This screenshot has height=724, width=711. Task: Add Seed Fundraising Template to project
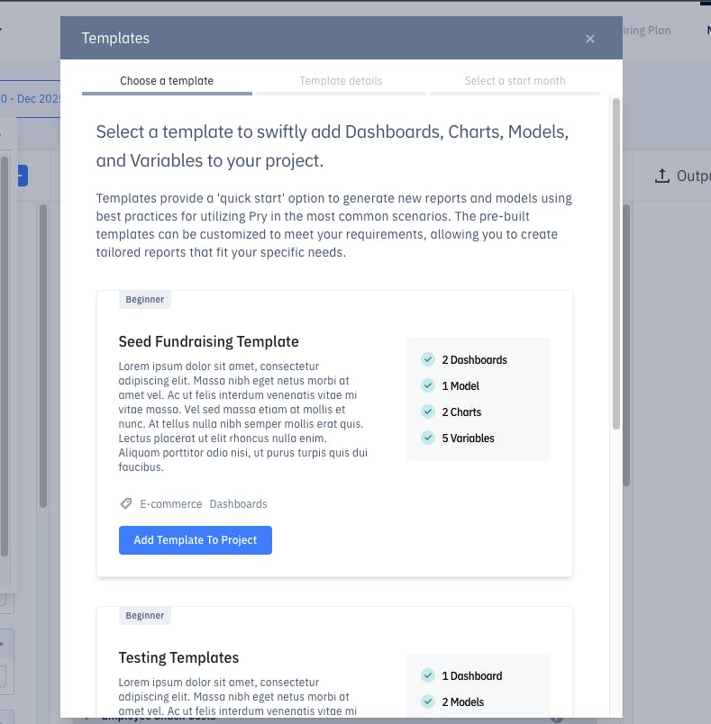click(196, 539)
